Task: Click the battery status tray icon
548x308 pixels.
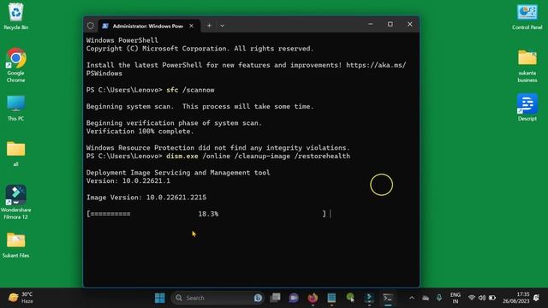Action: pos(492,298)
